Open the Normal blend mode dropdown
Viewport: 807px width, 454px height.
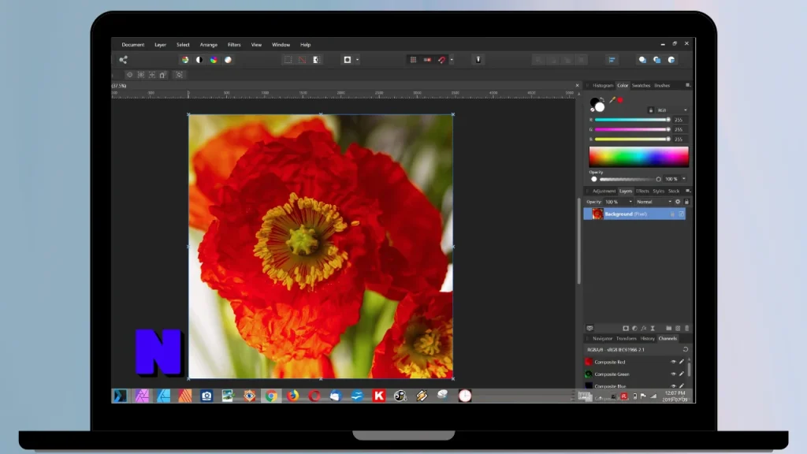pos(653,202)
